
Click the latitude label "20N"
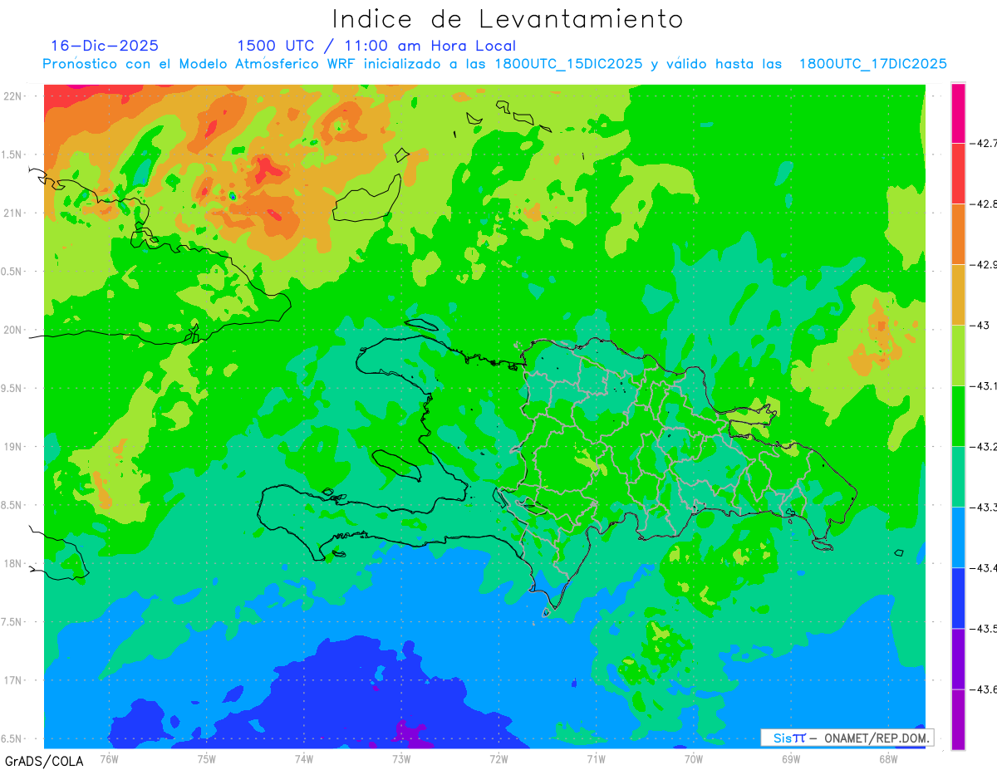click(13, 330)
